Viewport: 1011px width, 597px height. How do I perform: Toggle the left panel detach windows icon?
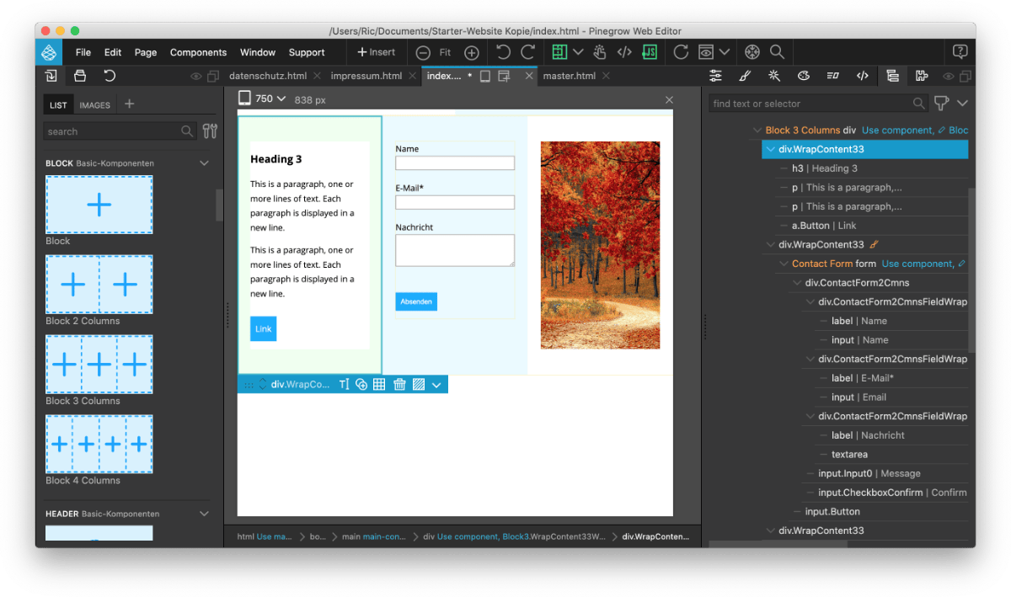[213, 77]
